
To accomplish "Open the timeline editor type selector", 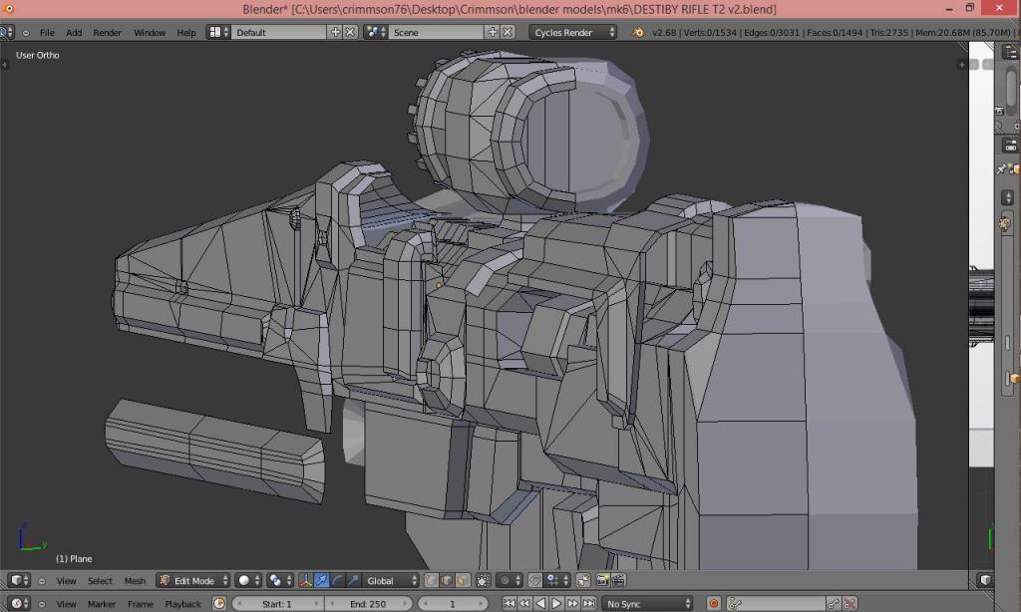I will (20, 604).
